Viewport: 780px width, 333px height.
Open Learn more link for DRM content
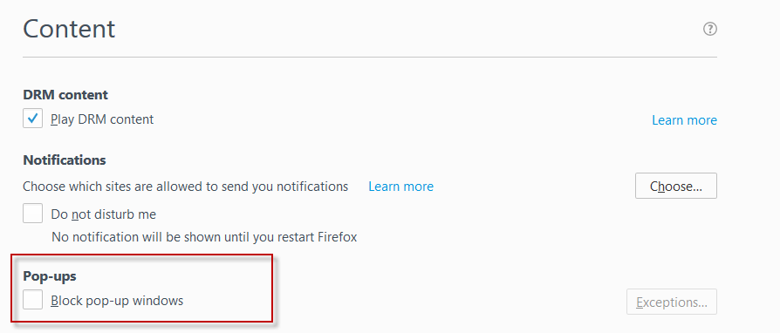tap(685, 120)
